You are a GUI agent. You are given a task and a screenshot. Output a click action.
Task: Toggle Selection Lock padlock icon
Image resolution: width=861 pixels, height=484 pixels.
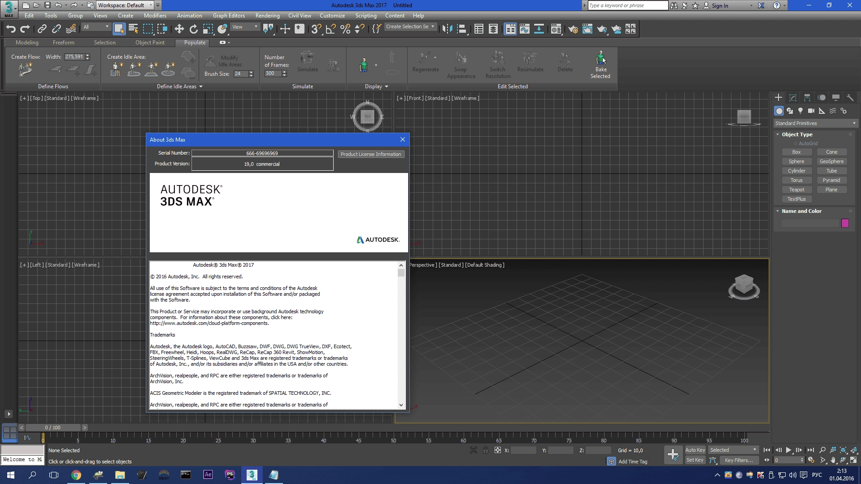tap(486, 450)
